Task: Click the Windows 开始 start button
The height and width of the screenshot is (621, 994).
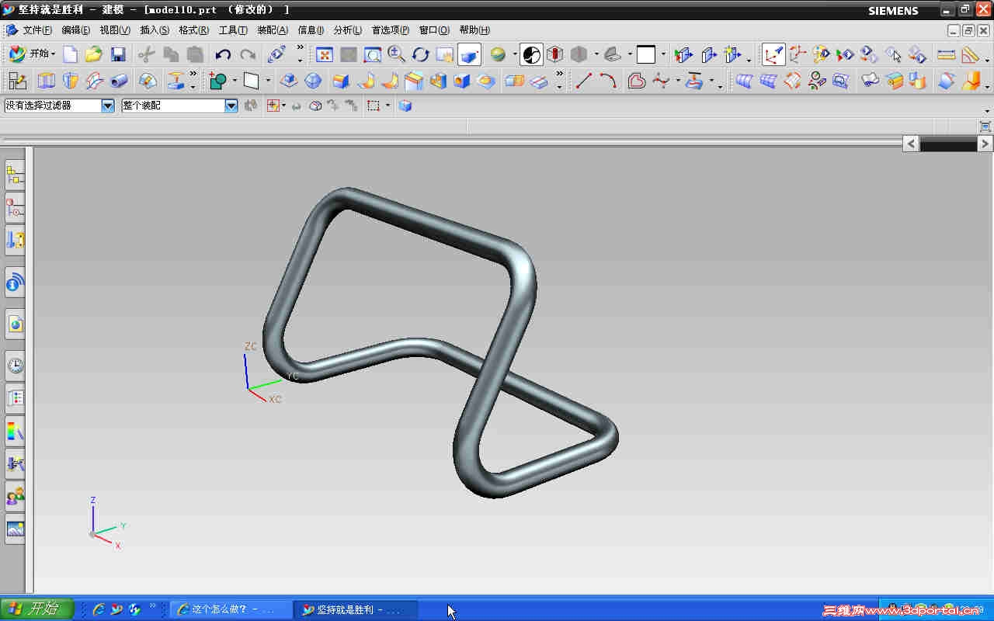Action: (x=36, y=609)
